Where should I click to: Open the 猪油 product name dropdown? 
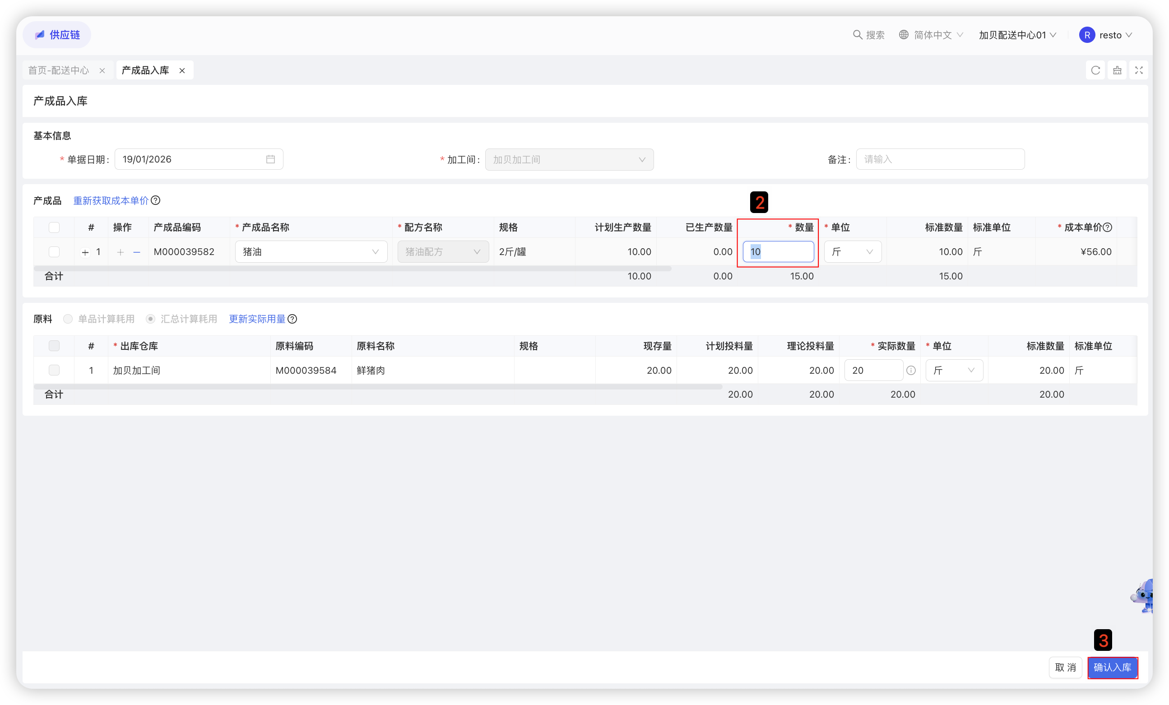point(311,252)
